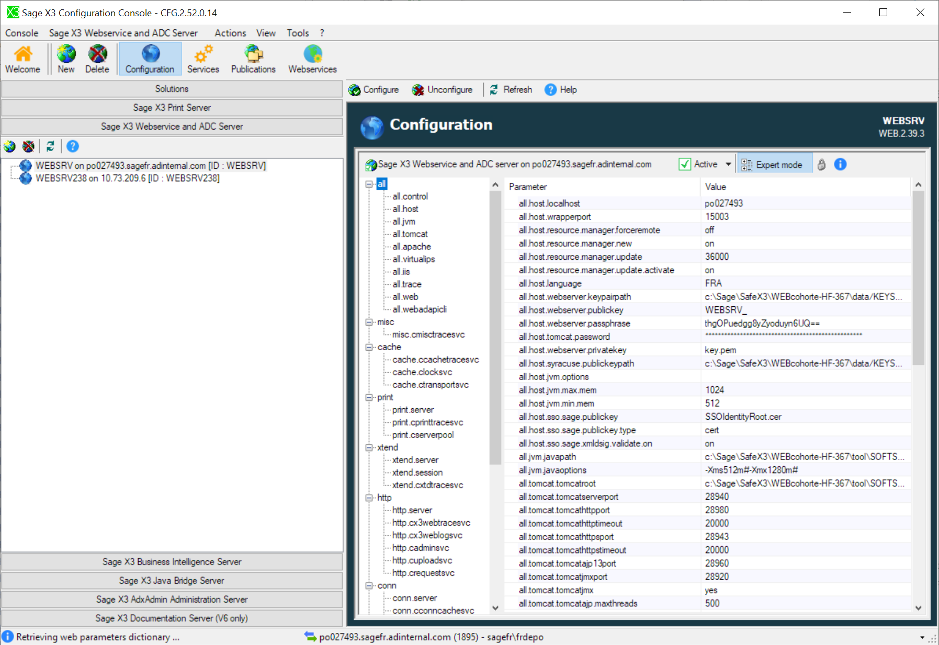Click the padlock icon next to Expert mode

[822, 164]
